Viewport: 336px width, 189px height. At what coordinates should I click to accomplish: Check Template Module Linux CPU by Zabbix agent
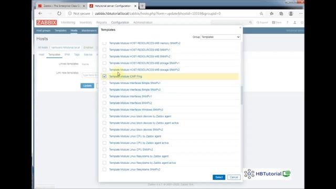tap(104, 136)
